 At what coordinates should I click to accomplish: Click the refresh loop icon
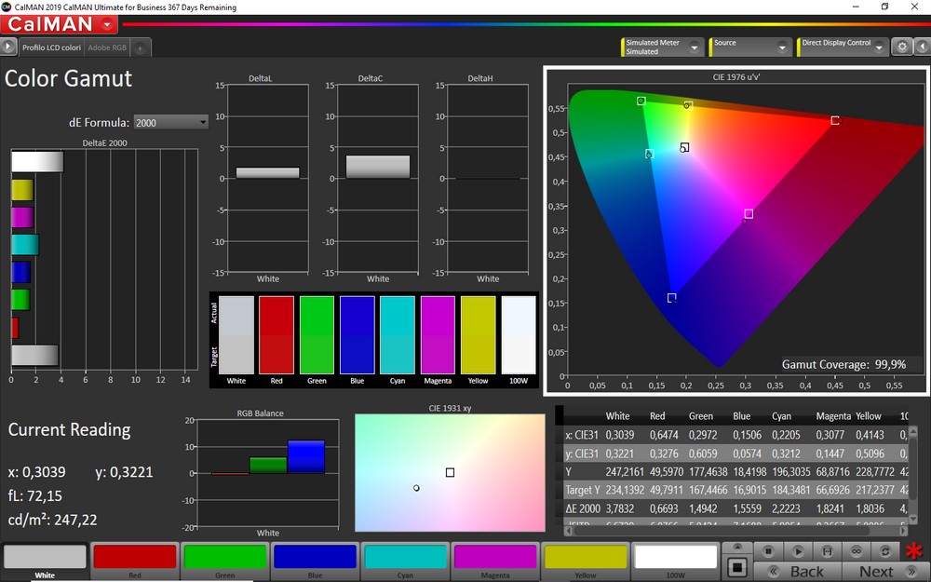(884, 551)
